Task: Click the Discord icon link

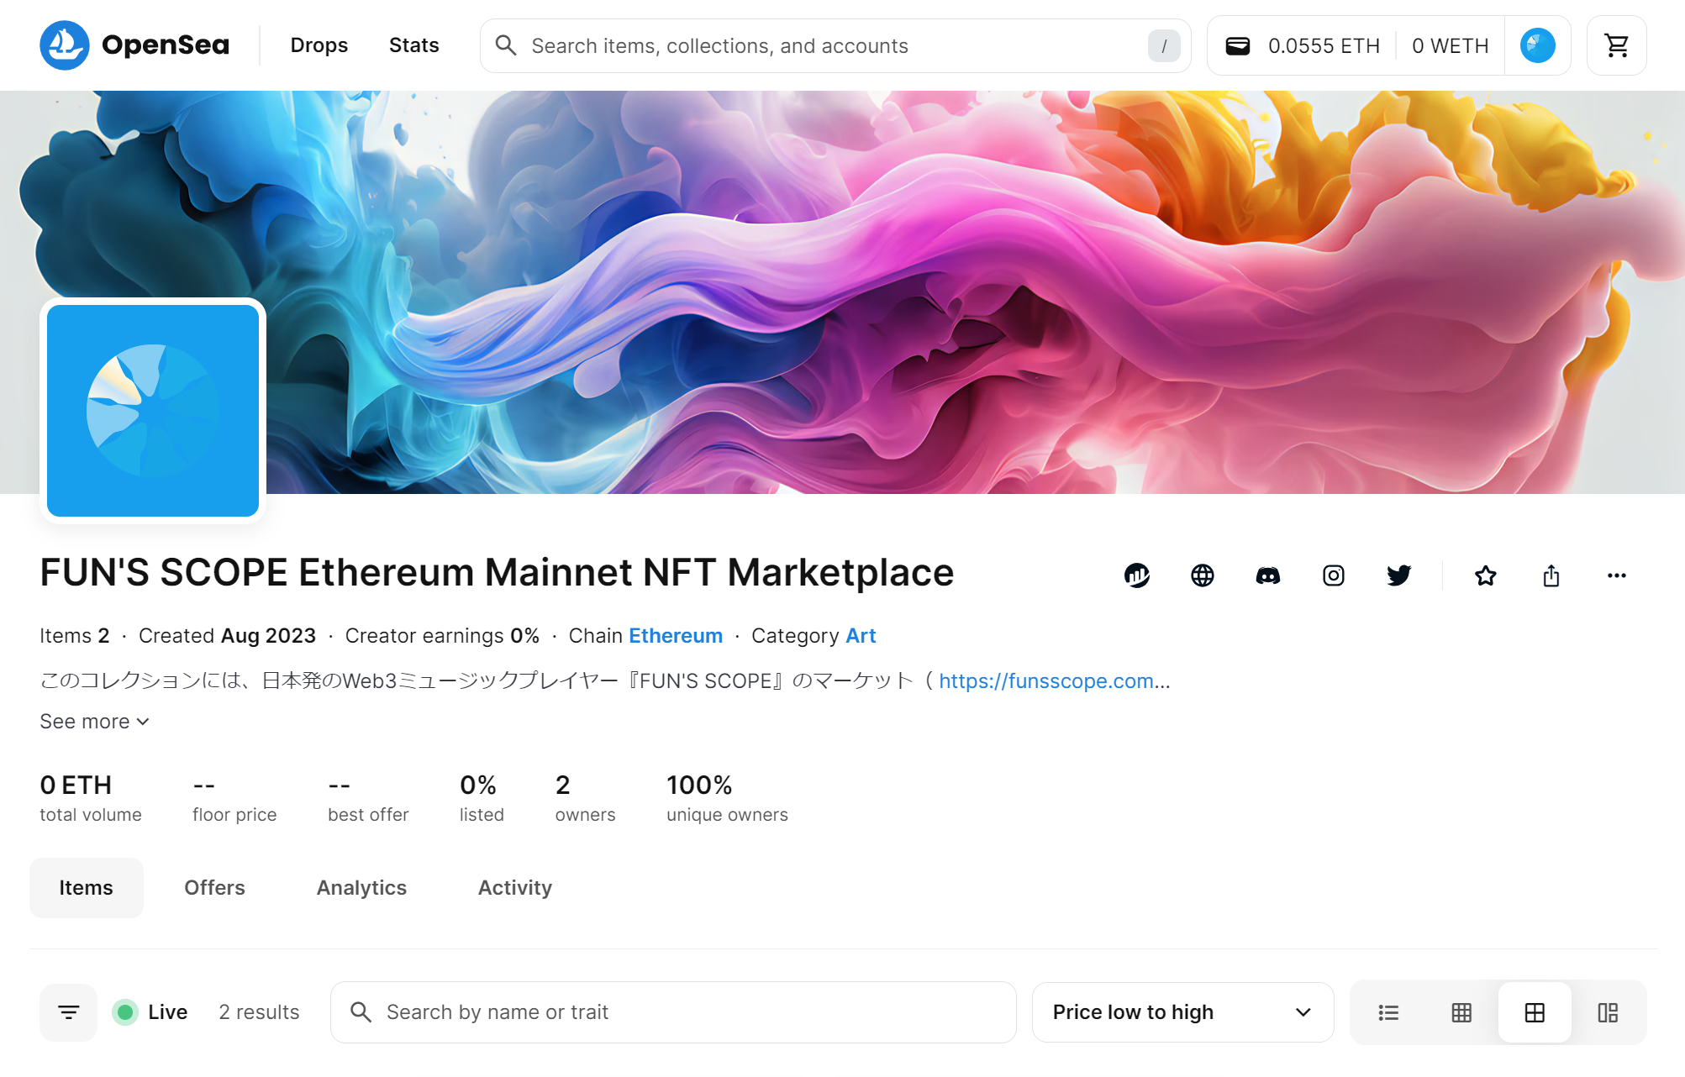Action: 1267,575
